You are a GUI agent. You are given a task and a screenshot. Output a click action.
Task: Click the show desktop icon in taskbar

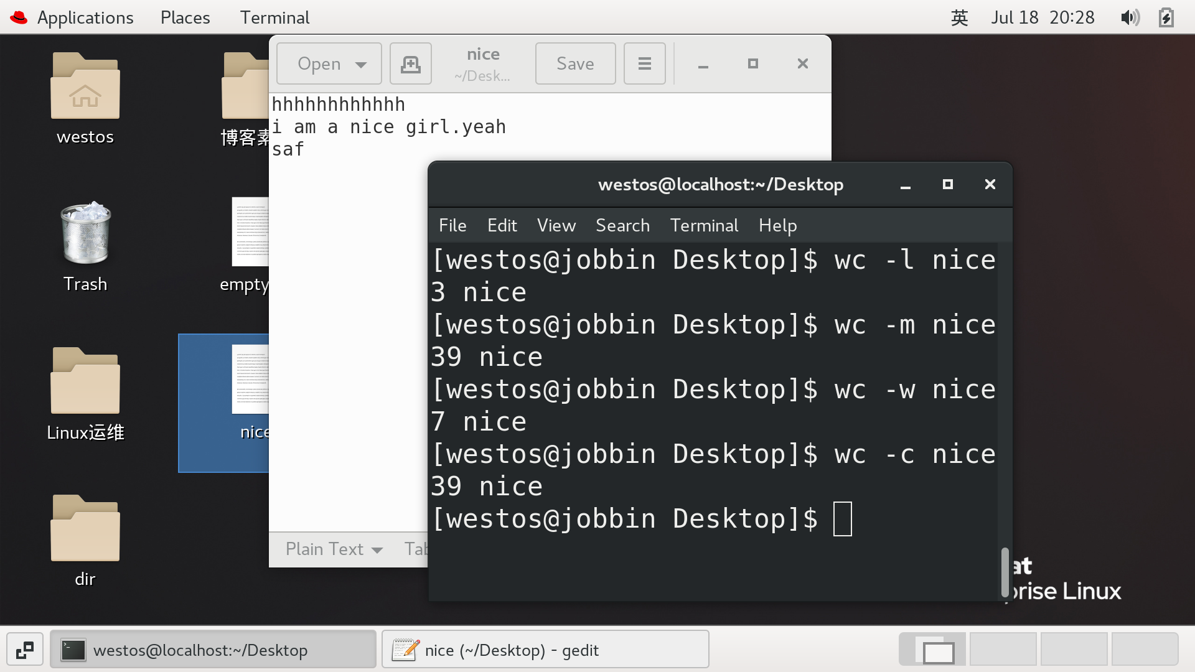tap(25, 650)
